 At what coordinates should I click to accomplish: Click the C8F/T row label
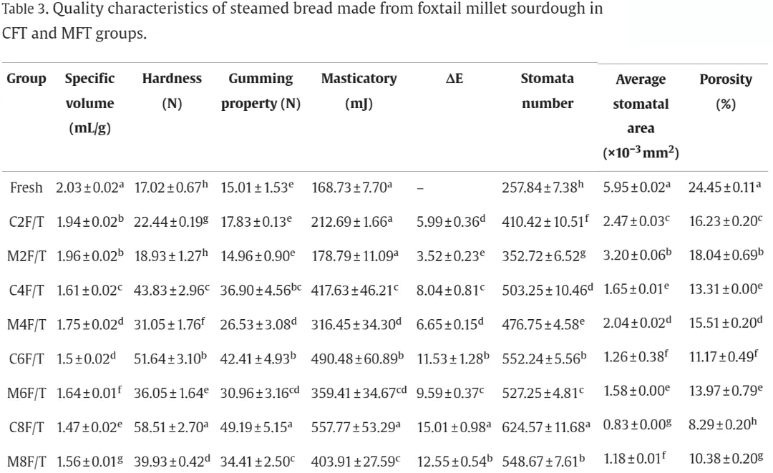tap(26, 427)
